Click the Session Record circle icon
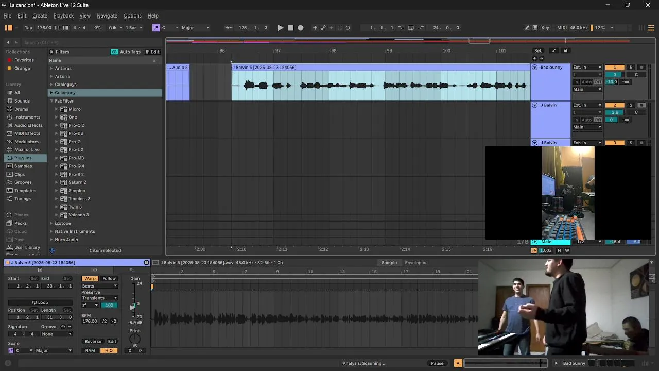659x371 pixels. 348,28
